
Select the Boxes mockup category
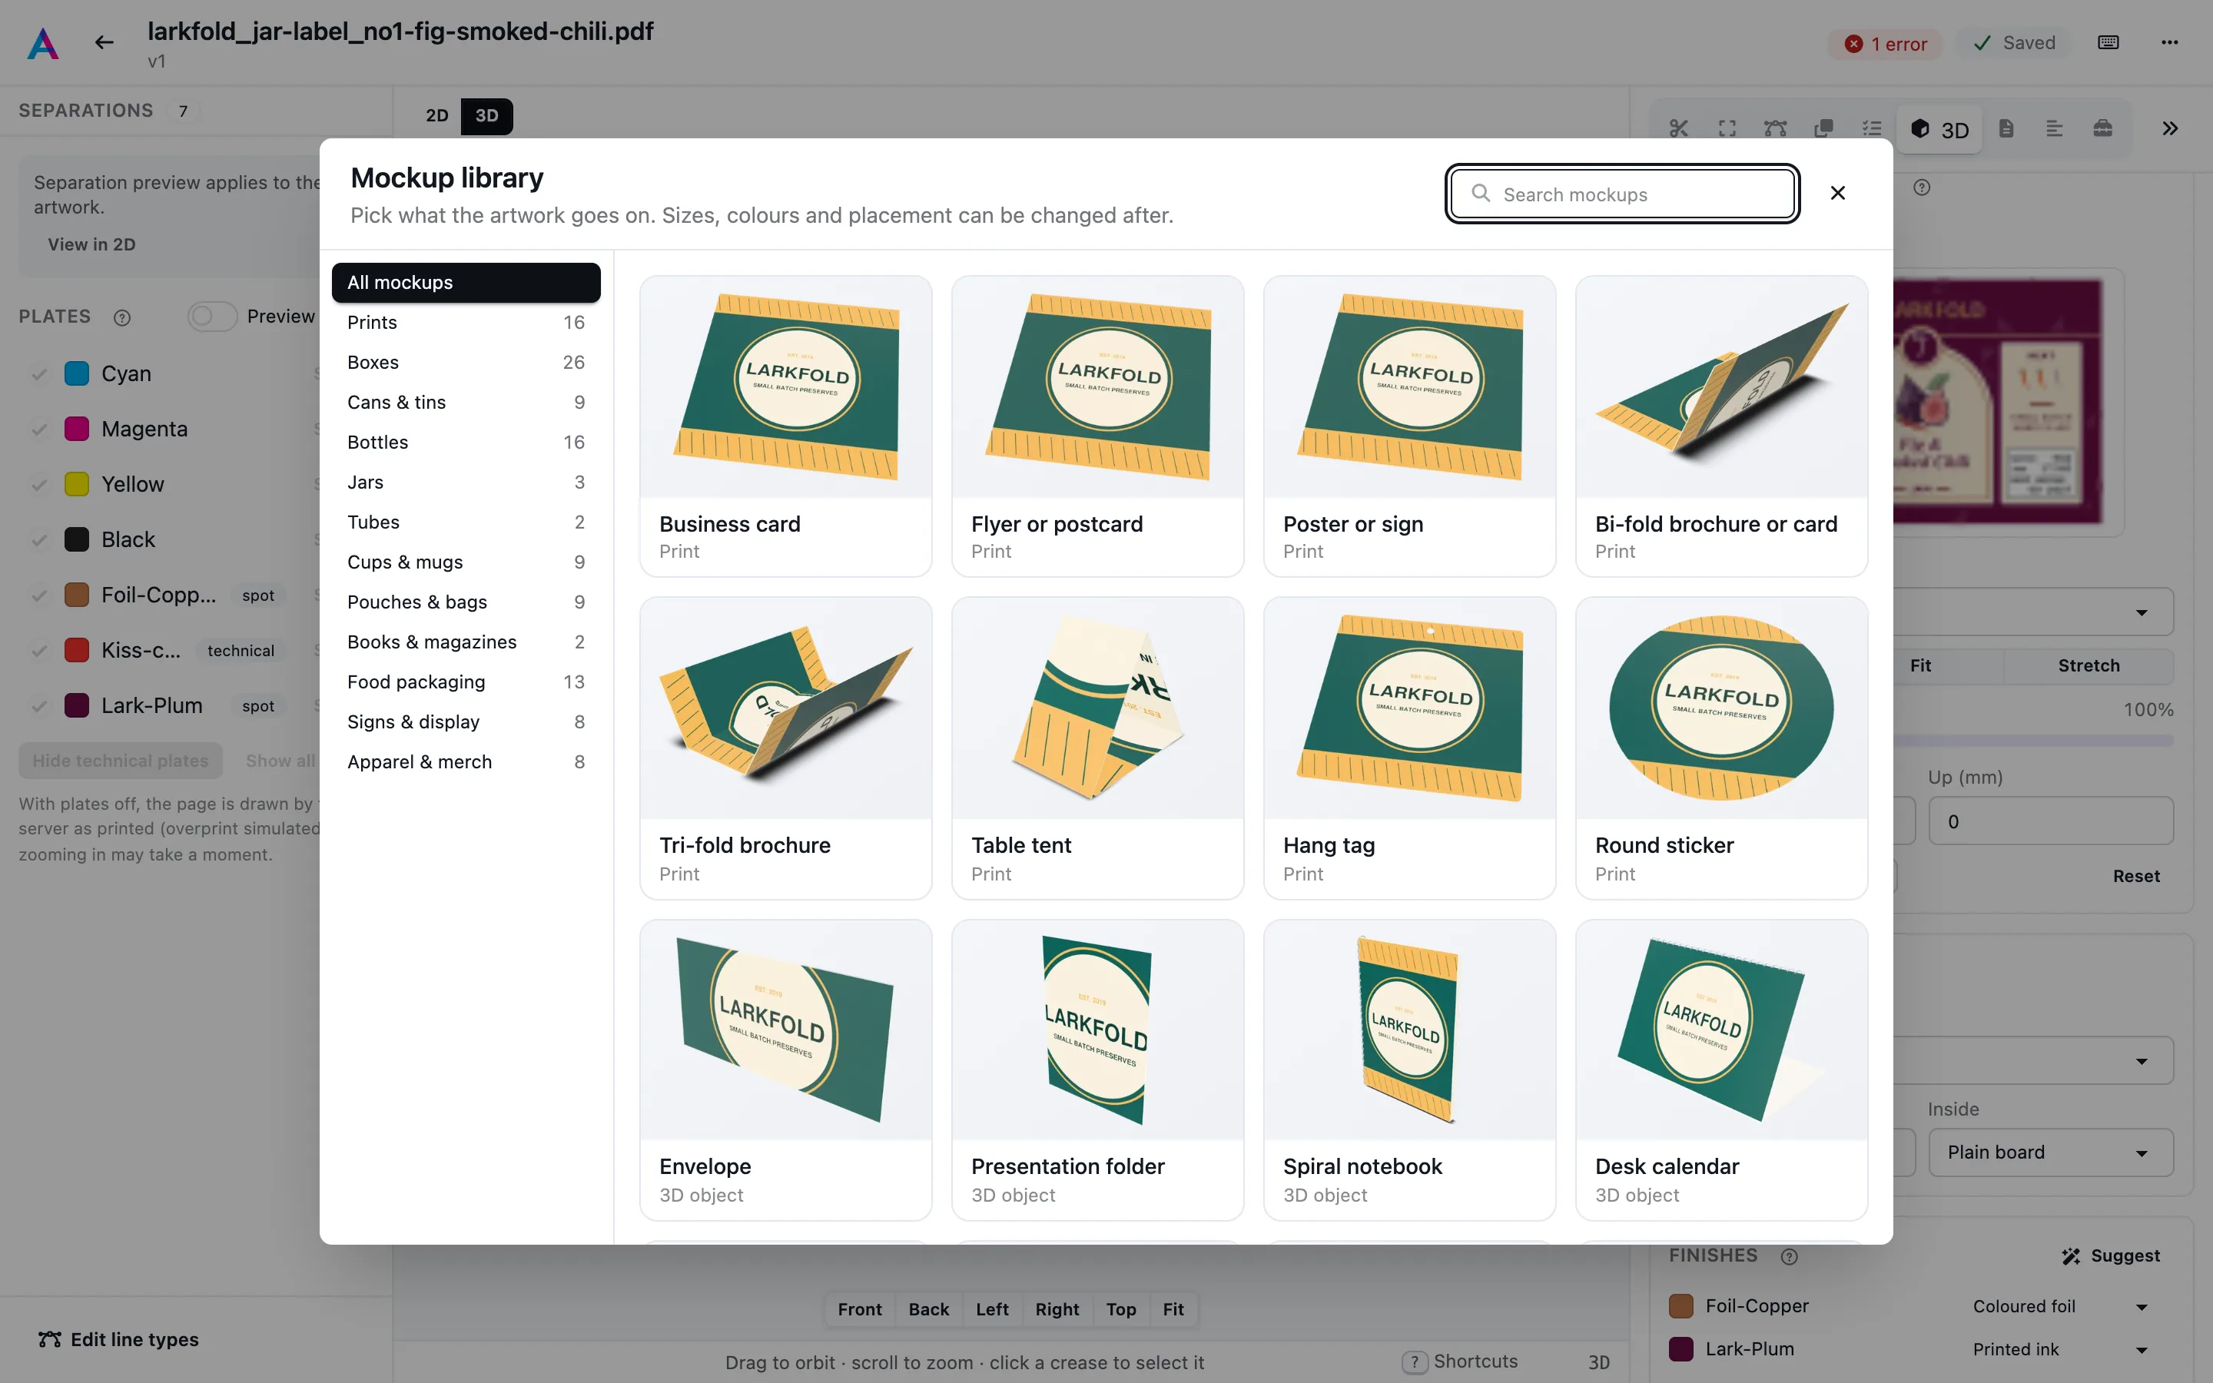pyautogui.click(x=466, y=362)
